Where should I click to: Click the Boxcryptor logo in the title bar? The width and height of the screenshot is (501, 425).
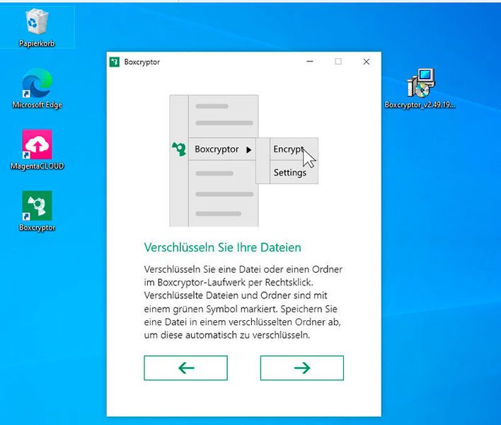tap(115, 62)
